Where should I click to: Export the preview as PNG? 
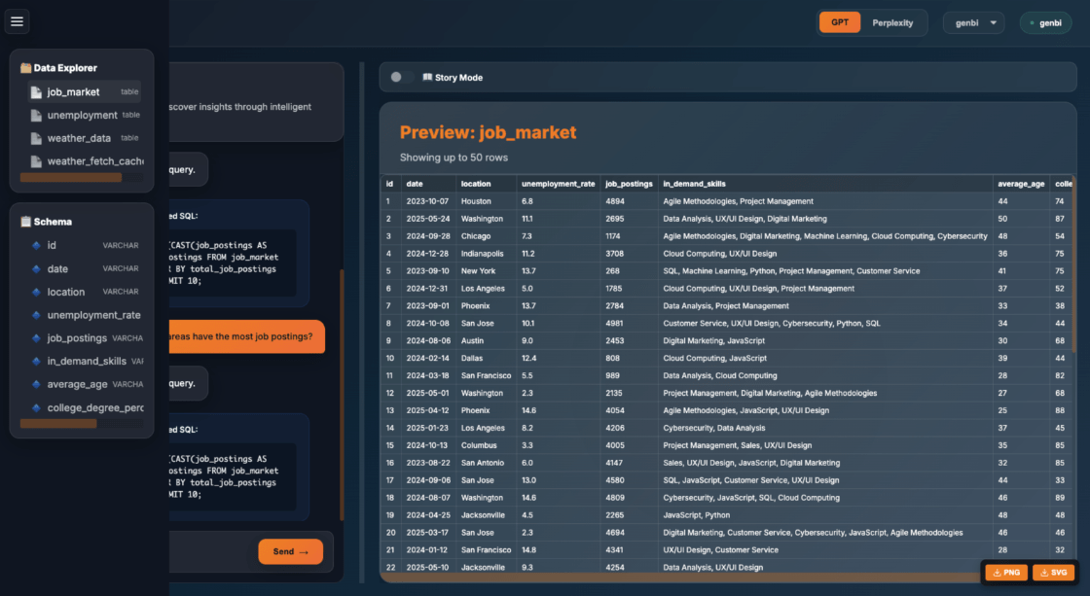pyautogui.click(x=1006, y=573)
